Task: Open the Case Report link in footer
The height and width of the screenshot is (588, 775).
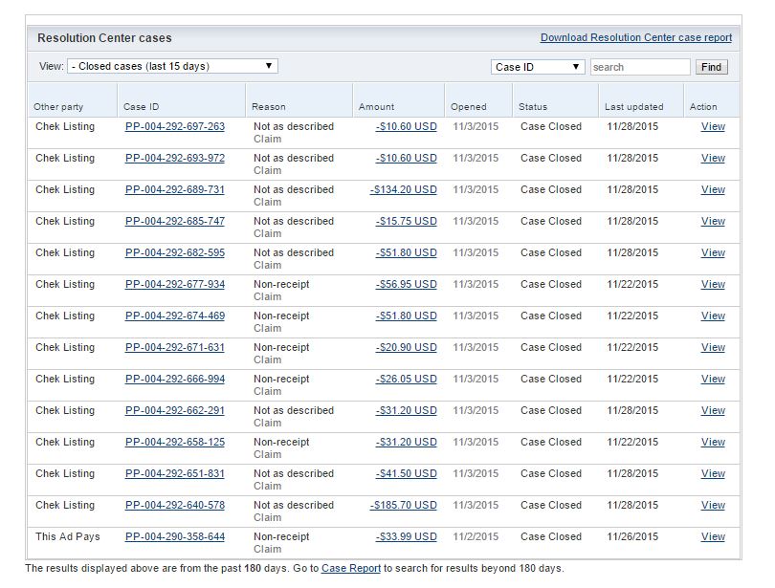Action: [350, 569]
